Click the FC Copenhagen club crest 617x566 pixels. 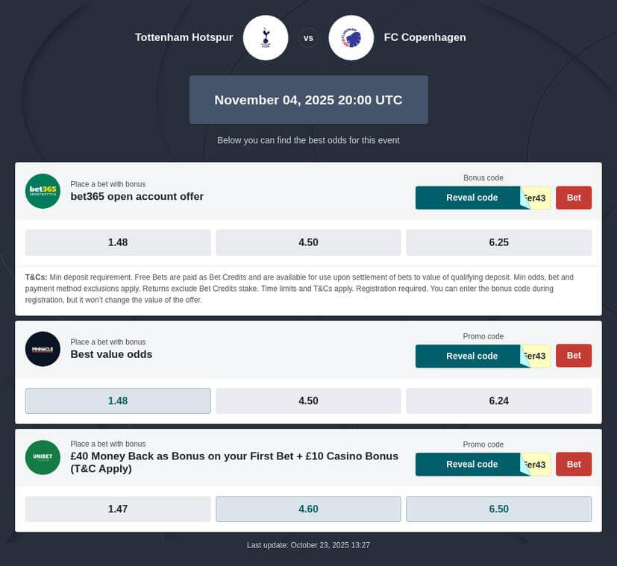pyautogui.click(x=351, y=37)
